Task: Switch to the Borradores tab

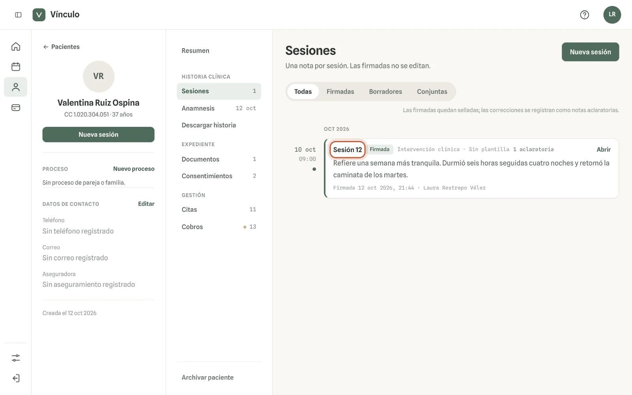Action: [386, 92]
